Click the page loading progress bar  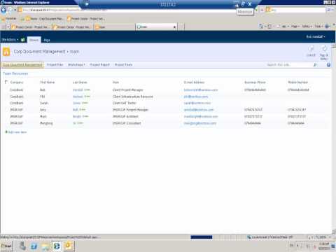[202, 237]
